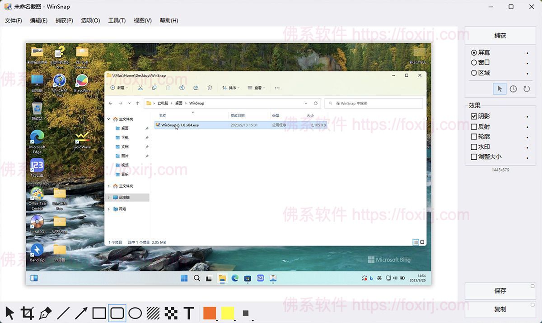Choose the 区域 capture mode
This screenshot has height=323, width=542.
tap(474, 73)
